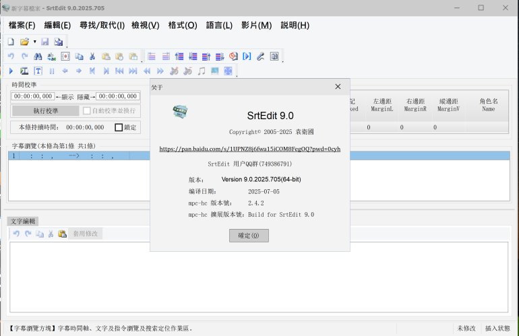The width and height of the screenshot is (519, 336).
Task: Open the pan.baidu.com download link
Action: (x=249, y=149)
